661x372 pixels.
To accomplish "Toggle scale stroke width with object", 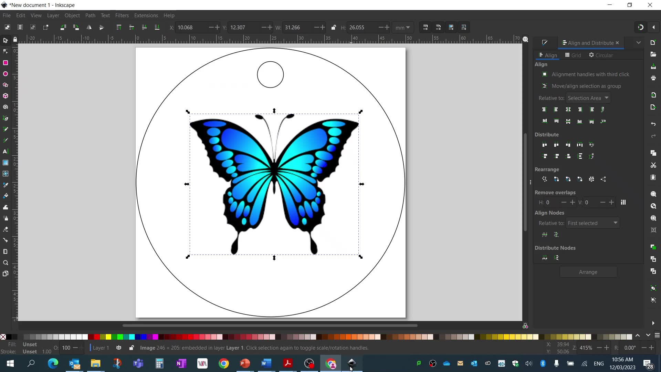I will tap(426, 27).
